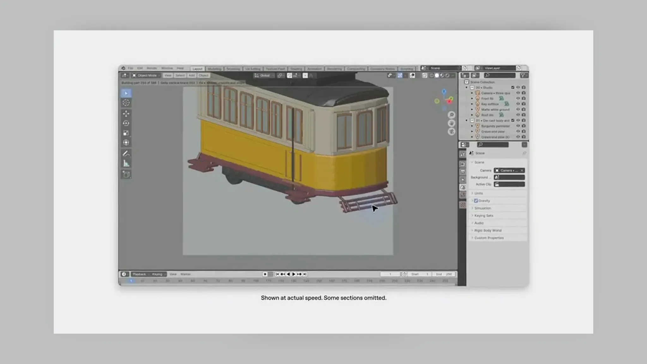Activate the Move tool
647x364 pixels.
(x=126, y=113)
